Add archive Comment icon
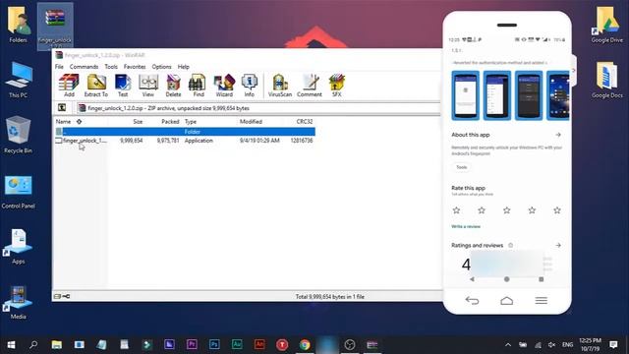The width and height of the screenshot is (629, 354). (x=310, y=86)
